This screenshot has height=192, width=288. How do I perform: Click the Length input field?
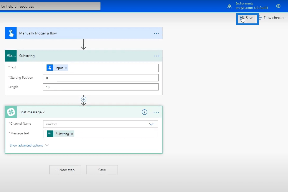click(x=101, y=87)
